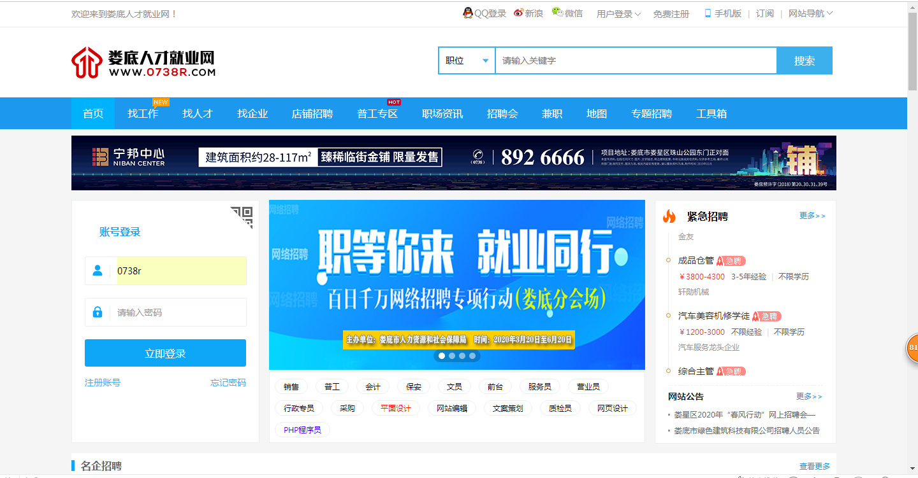Open the 职场资讯 menu item
This screenshot has width=918, height=478.
442,113
